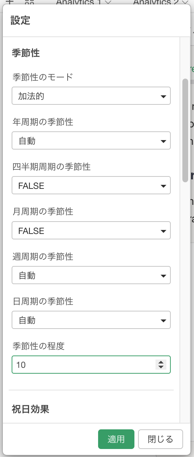The height and width of the screenshot is (457, 194).
Task: Open the 季節性のモード dropdown showing 加法的
Action: [91, 96]
